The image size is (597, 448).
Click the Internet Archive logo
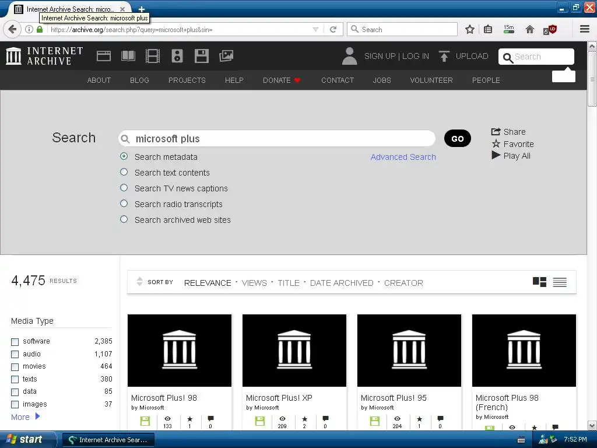[x=44, y=56]
